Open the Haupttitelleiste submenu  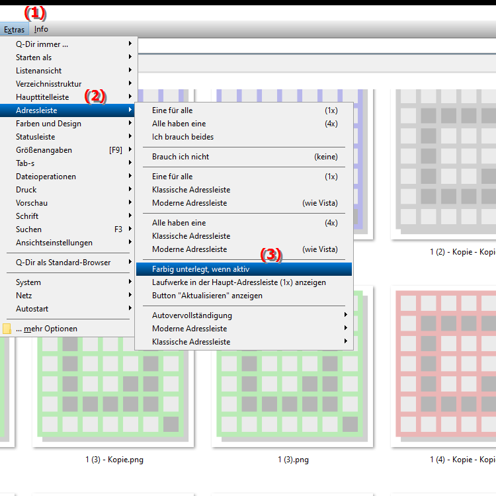pyautogui.click(x=68, y=97)
